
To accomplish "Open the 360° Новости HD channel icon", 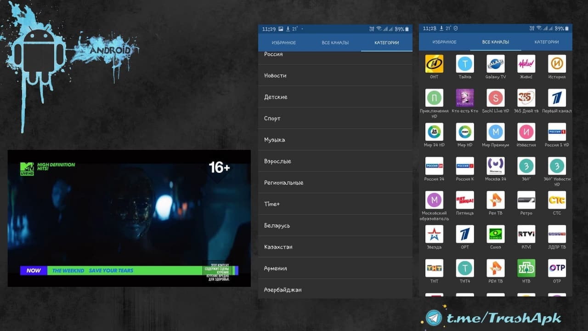I will (557, 166).
